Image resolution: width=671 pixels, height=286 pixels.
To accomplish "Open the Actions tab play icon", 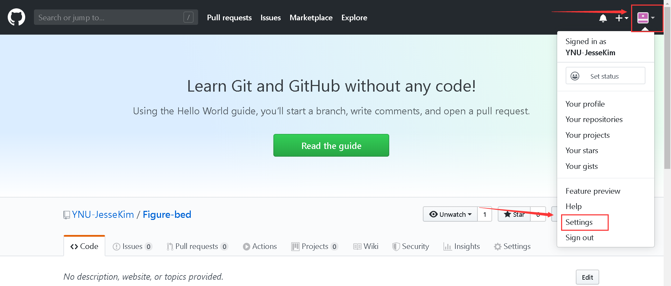I will coord(246,246).
